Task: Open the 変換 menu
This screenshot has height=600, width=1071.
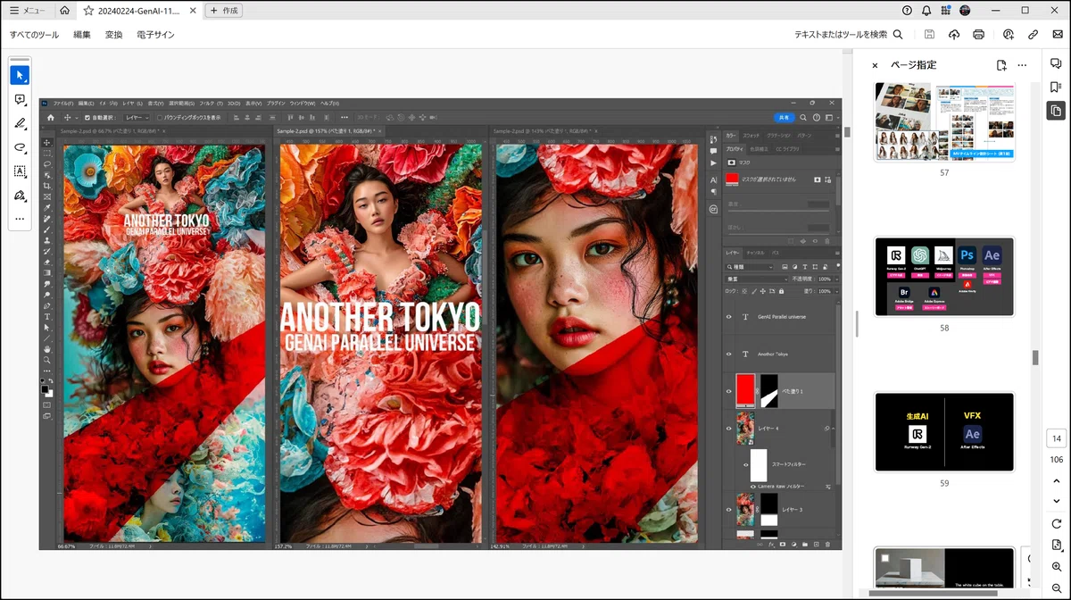Action: coord(113,35)
